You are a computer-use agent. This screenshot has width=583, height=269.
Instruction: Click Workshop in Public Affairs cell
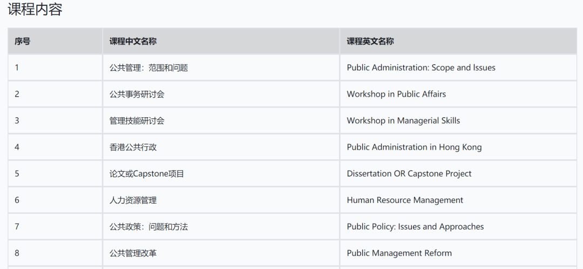[x=458, y=94]
